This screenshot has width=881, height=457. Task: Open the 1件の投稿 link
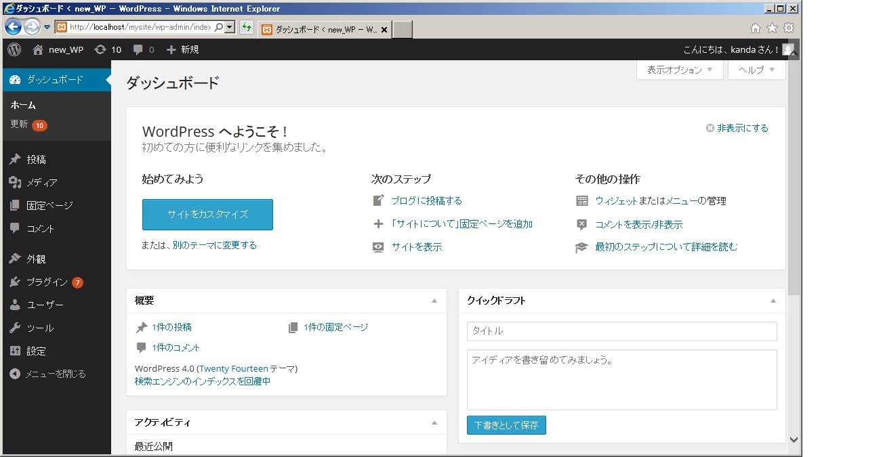pos(172,327)
